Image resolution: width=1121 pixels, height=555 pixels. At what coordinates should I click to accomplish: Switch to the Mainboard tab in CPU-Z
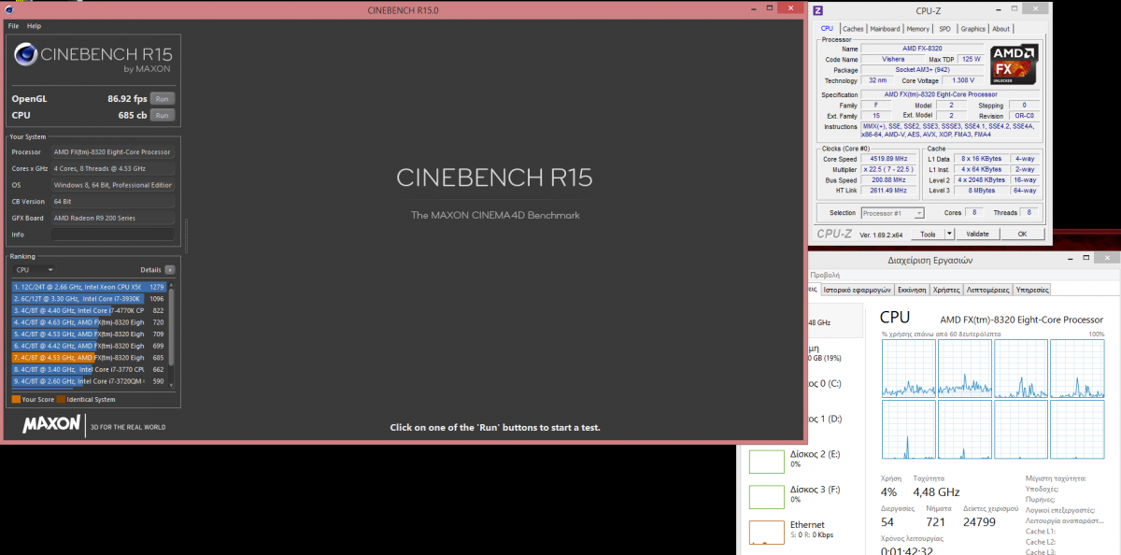point(885,29)
